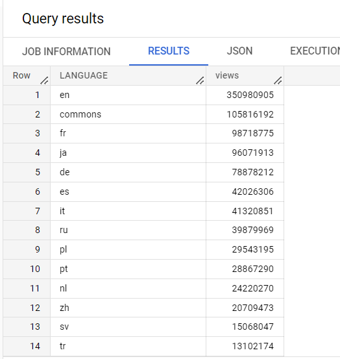The image size is (340, 359).
Task: Click views value 13102174
Action: (x=253, y=346)
